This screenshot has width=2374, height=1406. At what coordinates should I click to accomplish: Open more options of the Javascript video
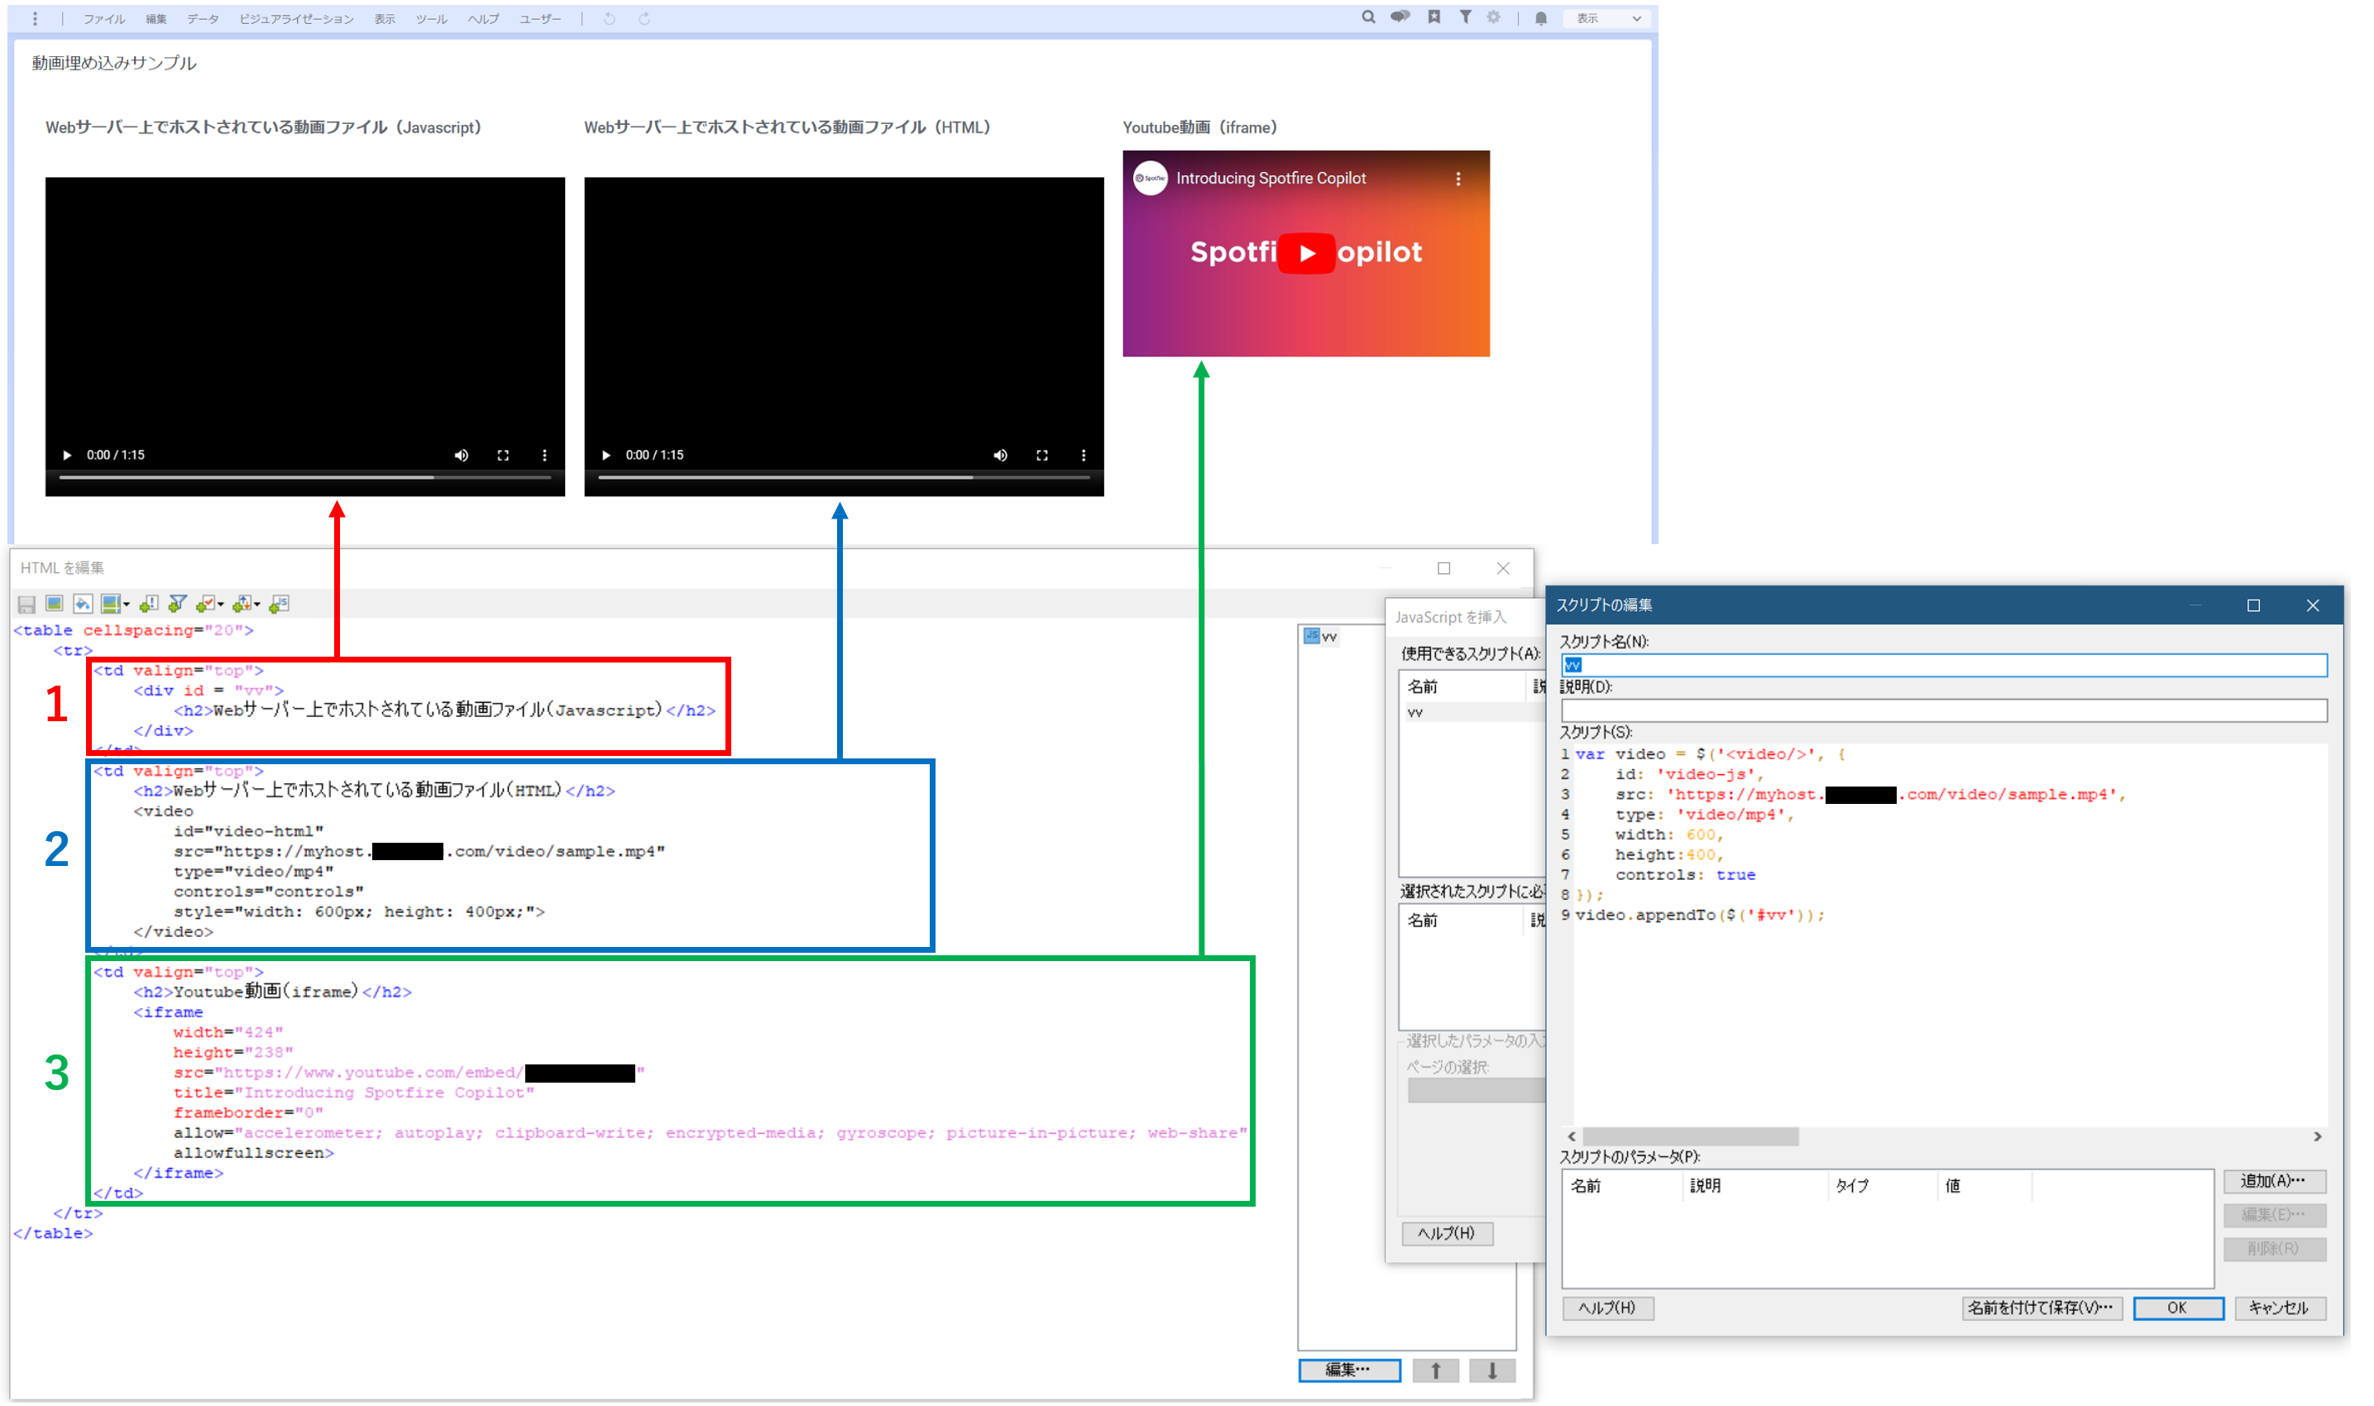point(543,455)
